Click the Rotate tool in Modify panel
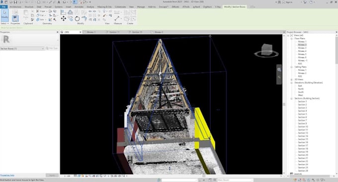 pos(77,19)
